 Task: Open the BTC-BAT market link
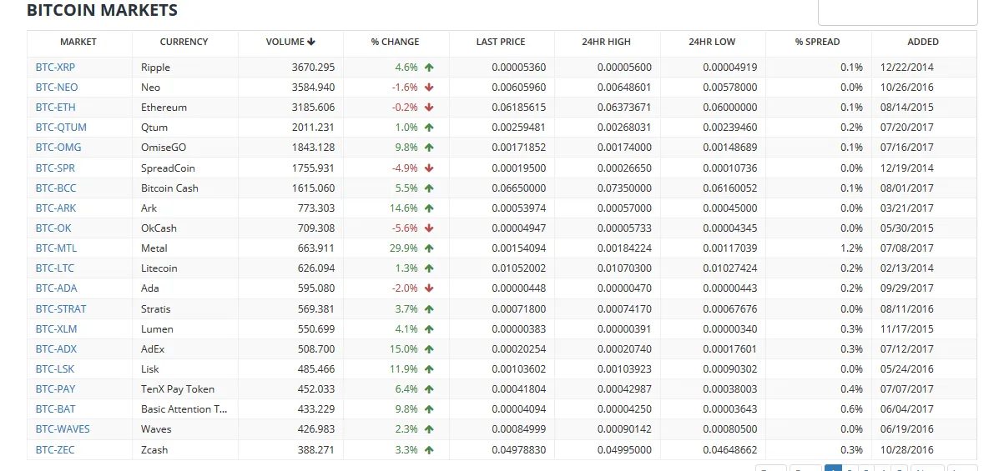coord(55,409)
